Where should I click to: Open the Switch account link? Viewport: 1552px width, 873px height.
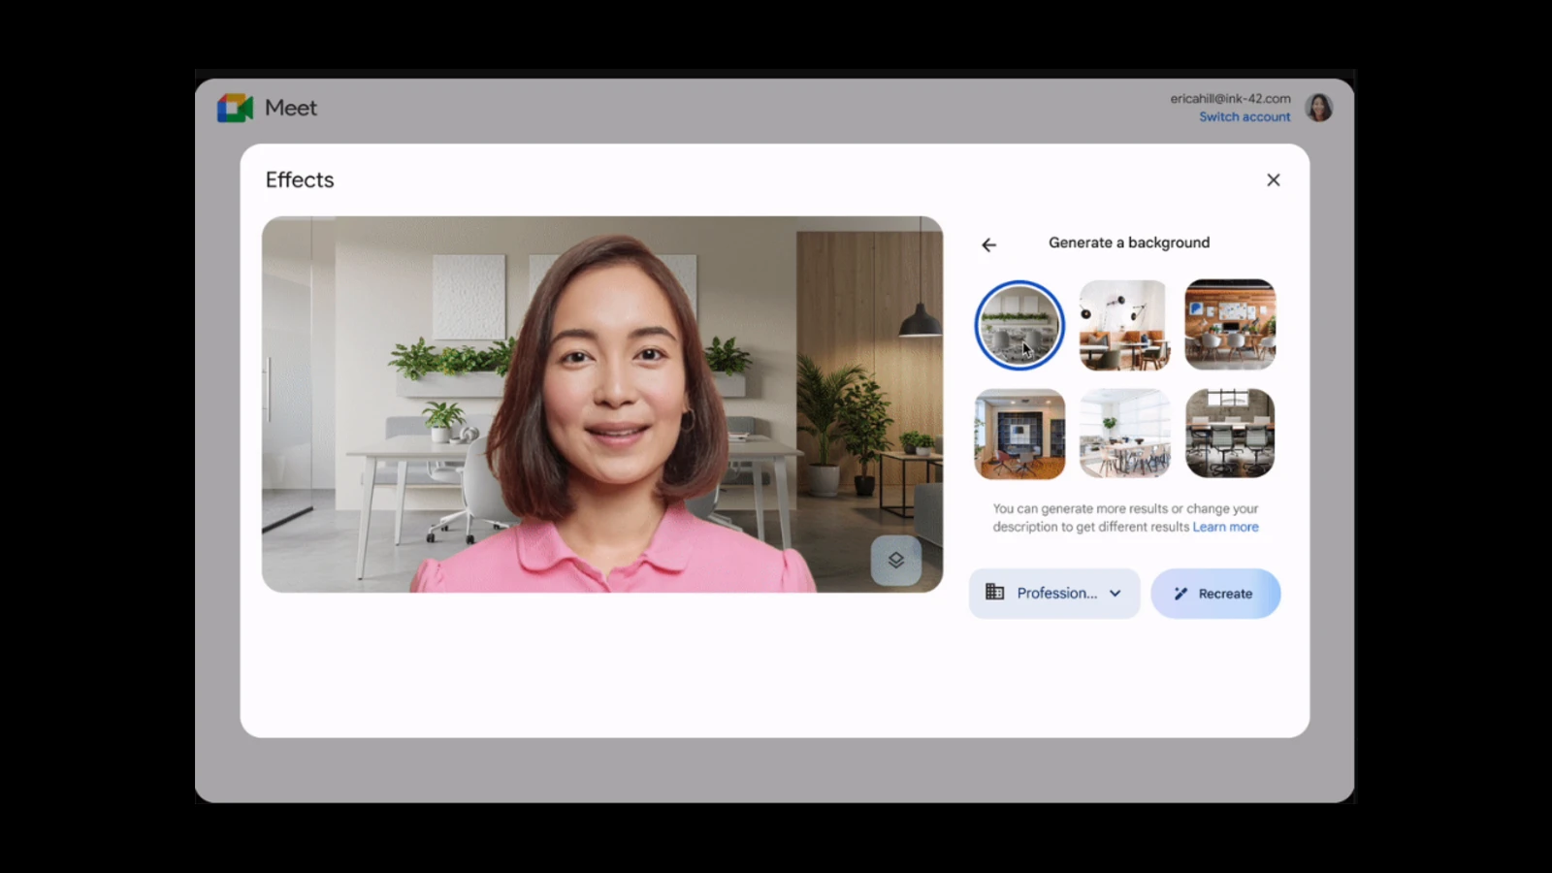pos(1245,117)
